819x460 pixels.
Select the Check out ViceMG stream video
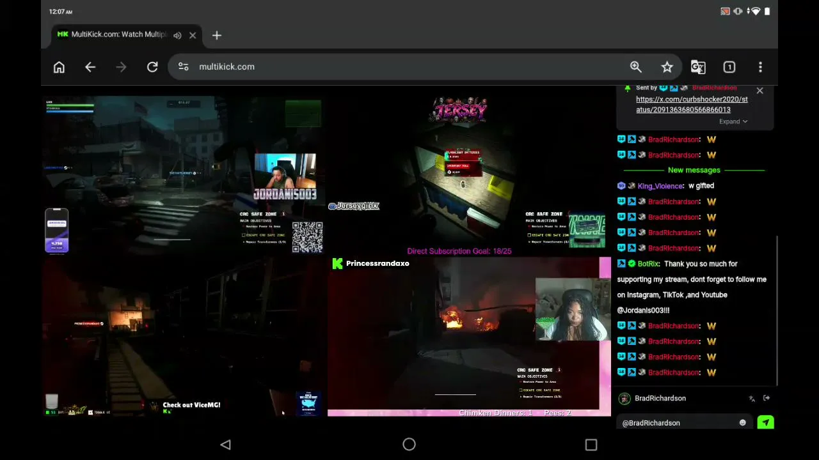tap(184, 337)
